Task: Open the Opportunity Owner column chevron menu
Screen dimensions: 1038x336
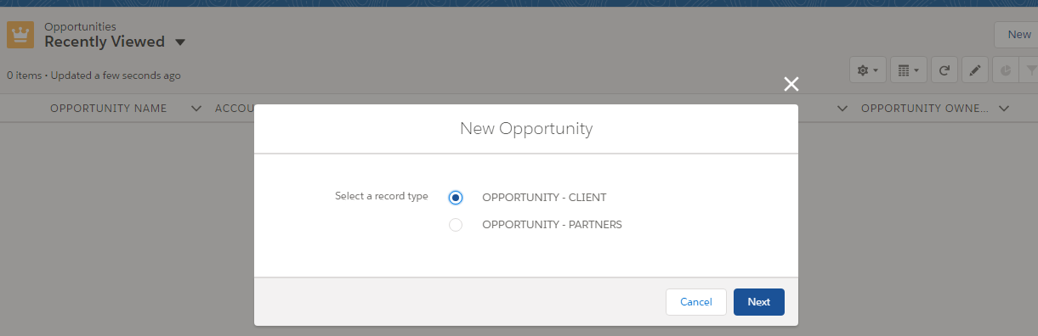Action: (1004, 109)
